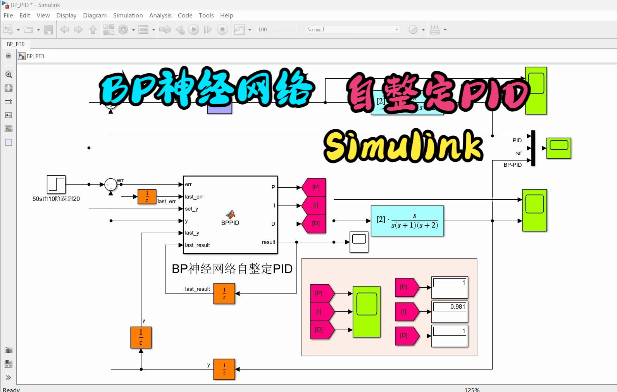Expand the Open model dropdown arrow
617x392 pixels.
pos(38,29)
